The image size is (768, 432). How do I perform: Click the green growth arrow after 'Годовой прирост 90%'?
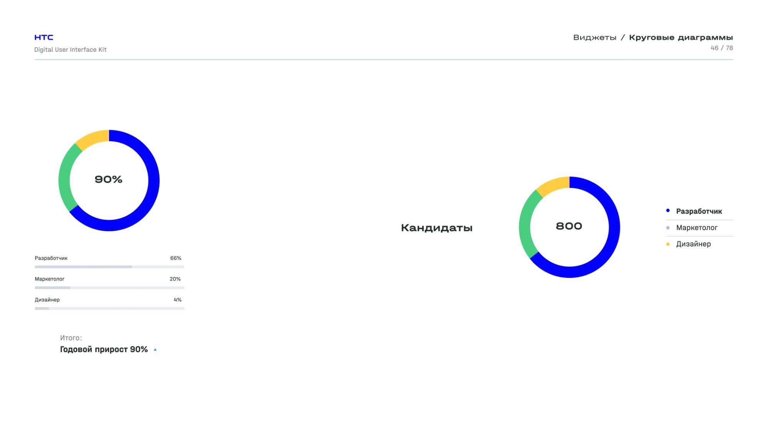click(155, 350)
